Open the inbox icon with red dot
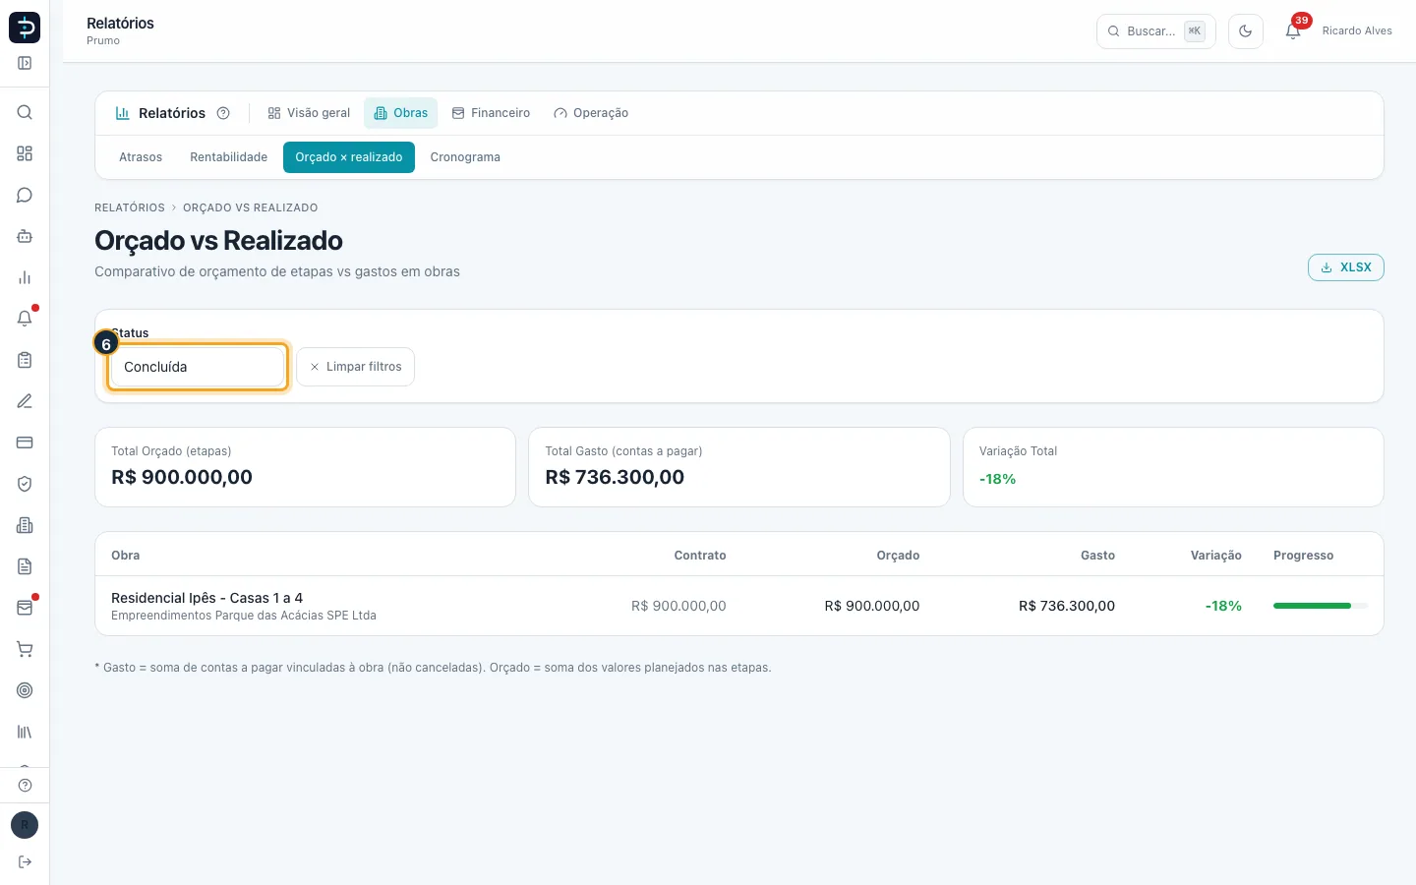This screenshot has height=885, width=1416. [x=25, y=608]
